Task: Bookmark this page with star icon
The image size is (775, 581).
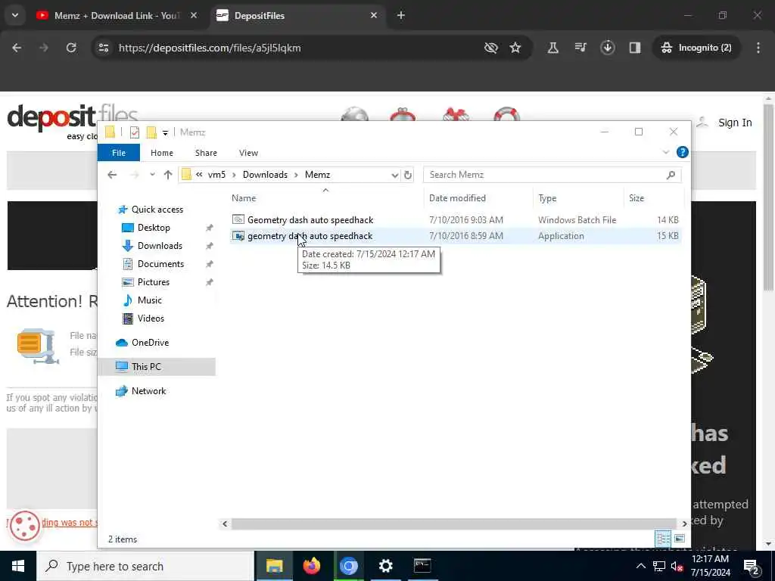Action: 515,48
